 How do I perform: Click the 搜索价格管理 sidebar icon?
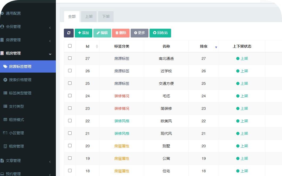(5, 80)
